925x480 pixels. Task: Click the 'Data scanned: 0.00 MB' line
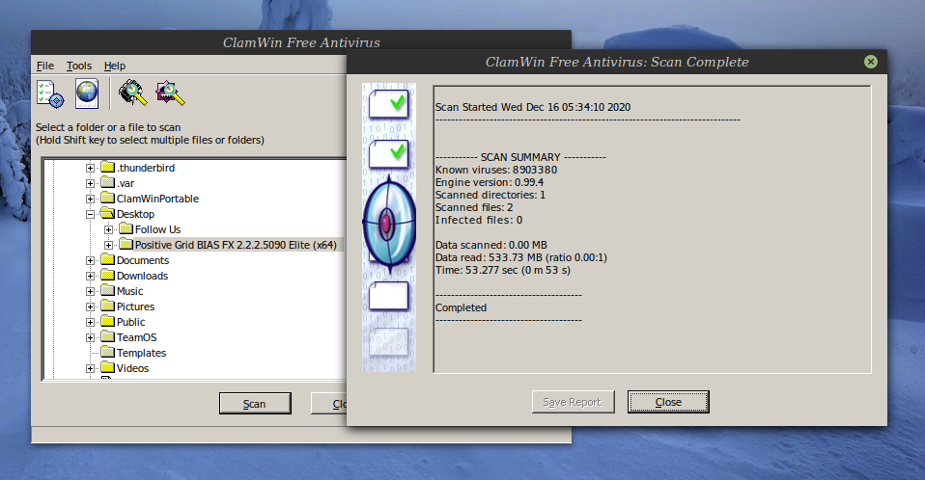pyautogui.click(x=491, y=245)
